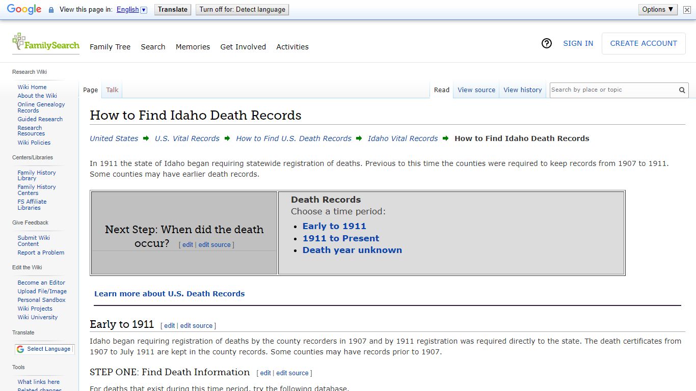
Task: Click the Google logo in translate bar
Action: [x=24, y=9]
